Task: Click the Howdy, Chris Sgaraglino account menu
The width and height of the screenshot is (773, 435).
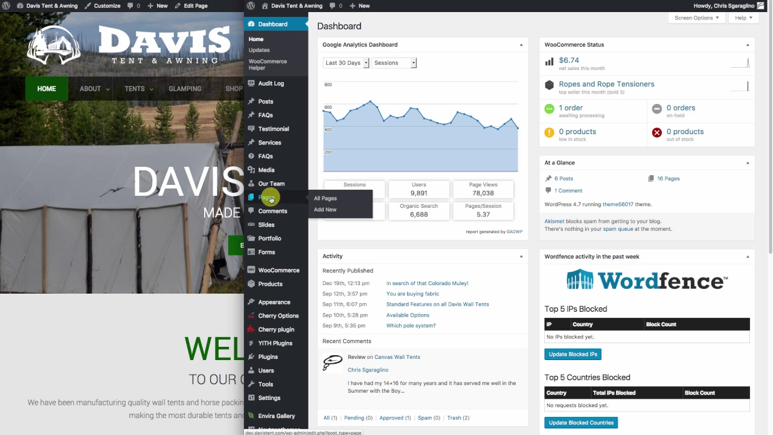Action: (x=728, y=5)
